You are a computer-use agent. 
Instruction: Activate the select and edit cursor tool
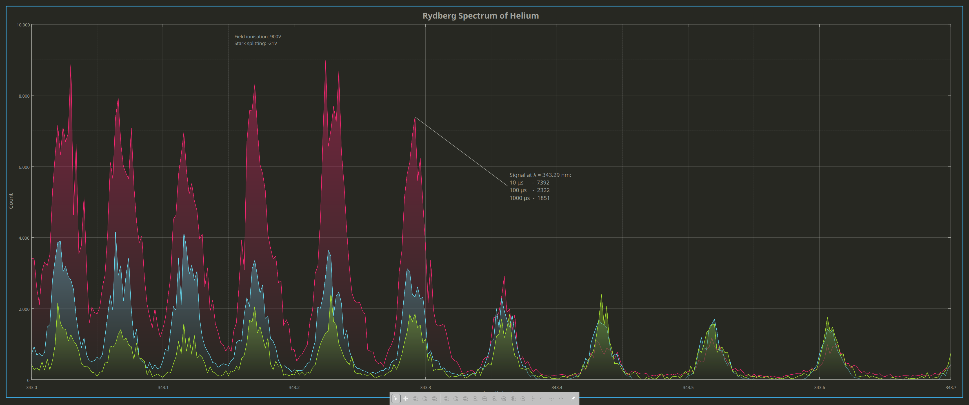(396, 399)
